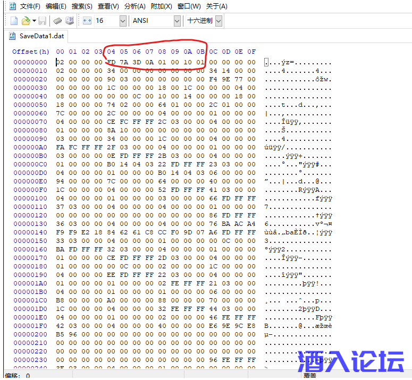Click byte 76 in row 00000130
The width and height of the screenshot is (412, 380).
coord(213,224)
